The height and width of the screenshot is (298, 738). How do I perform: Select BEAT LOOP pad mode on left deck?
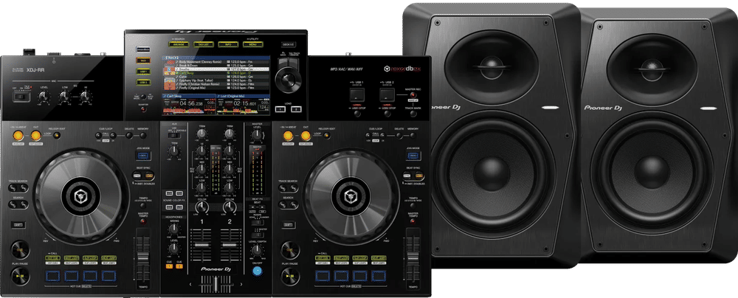(x=71, y=258)
